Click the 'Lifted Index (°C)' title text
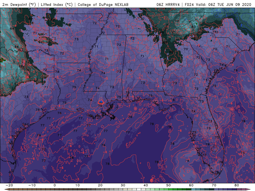The image size is (255, 191). (x=57, y=4)
